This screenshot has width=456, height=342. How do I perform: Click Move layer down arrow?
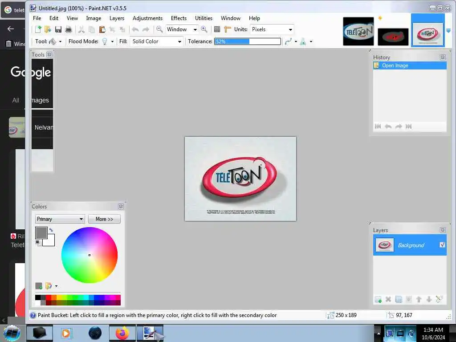[x=429, y=299]
